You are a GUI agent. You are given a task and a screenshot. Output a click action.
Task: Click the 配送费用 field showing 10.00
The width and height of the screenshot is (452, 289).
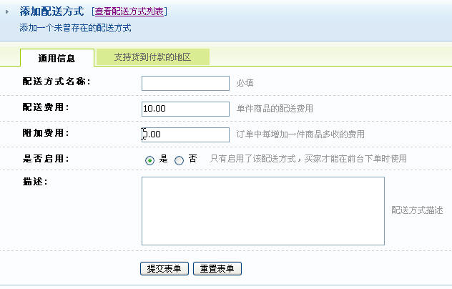coord(185,109)
